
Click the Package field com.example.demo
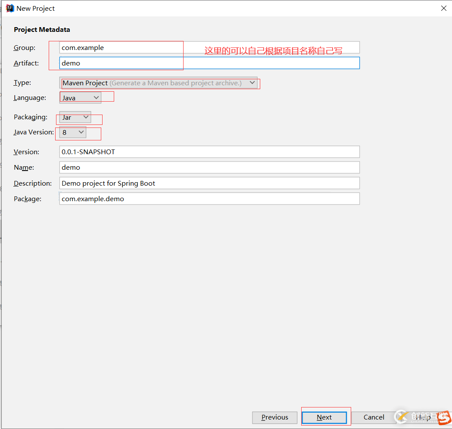pos(209,199)
